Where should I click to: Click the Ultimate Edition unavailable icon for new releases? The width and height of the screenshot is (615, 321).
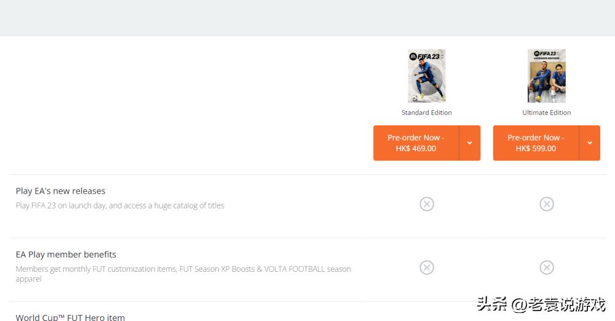pos(547,204)
